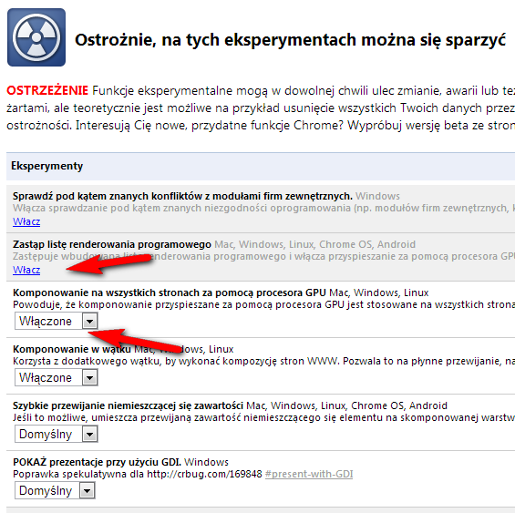Viewport: 515px width, 513px height.
Task: Open Komponowanie w wątku Włączone dropdown
Action: pyautogui.click(x=57, y=377)
